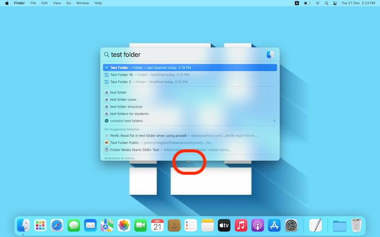Viewport: 380px width, 237px height.
Task: Choose the 'test folder structure' suggestion
Action: pos(190,106)
